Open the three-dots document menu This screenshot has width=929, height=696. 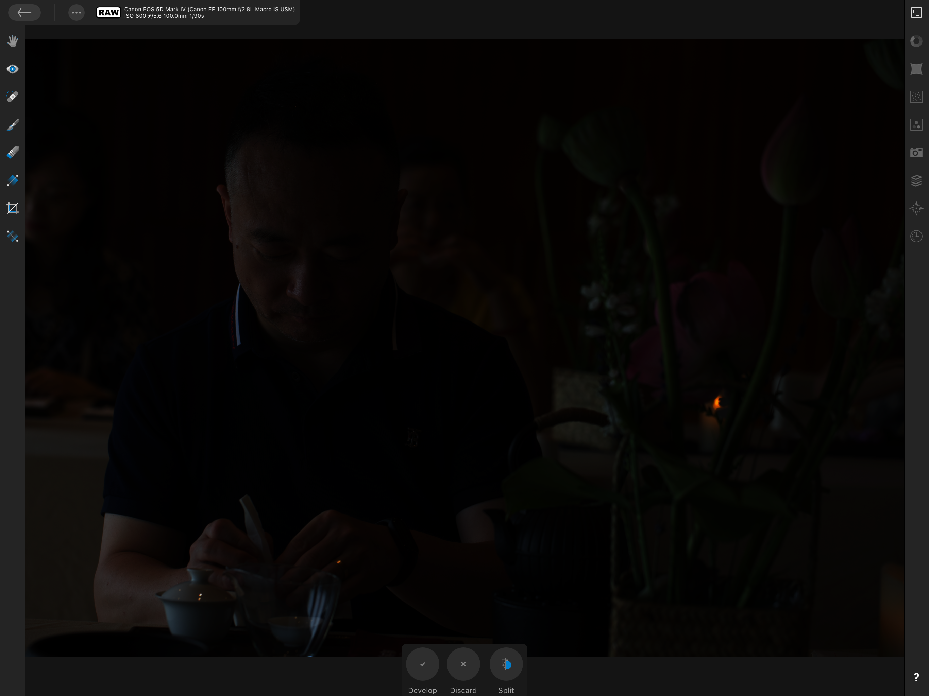[77, 13]
